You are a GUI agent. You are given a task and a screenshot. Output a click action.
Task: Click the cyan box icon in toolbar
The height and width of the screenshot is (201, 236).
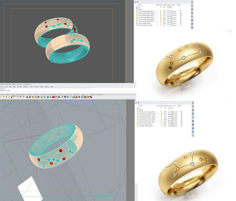pyautogui.click(x=48, y=97)
